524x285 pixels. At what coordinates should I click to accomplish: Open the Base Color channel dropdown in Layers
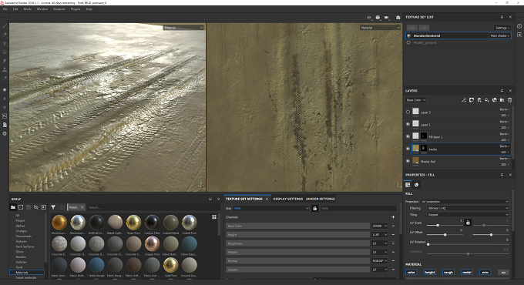(x=415, y=100)
